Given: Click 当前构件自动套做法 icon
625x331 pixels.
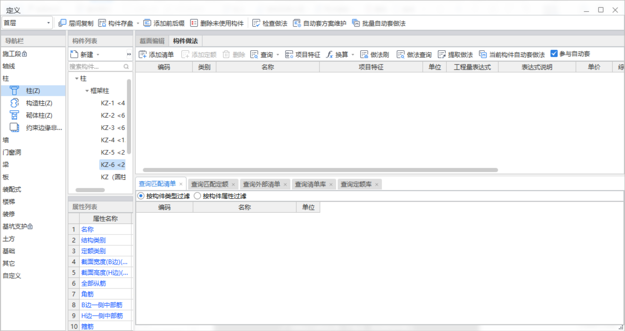Looking at the screenshot, I should pos(483,54).
